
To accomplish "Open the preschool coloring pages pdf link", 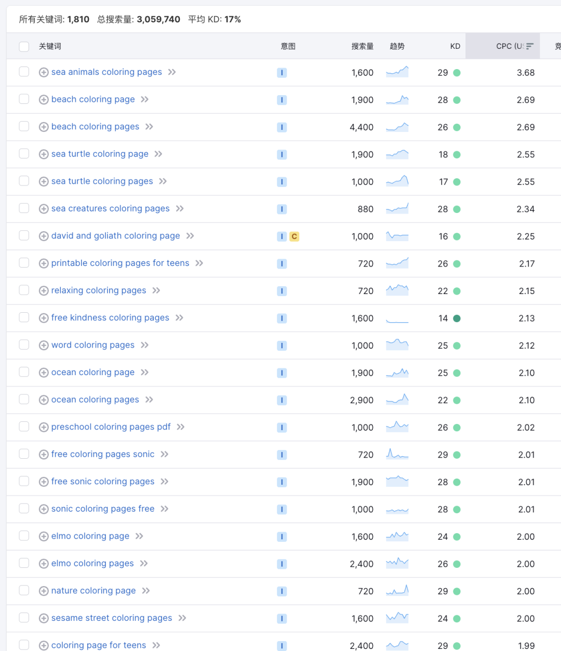I will (x=111, y=427).
